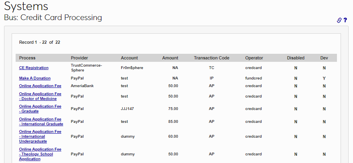
Task: Open the Make A Donation link
Action: 34,78
